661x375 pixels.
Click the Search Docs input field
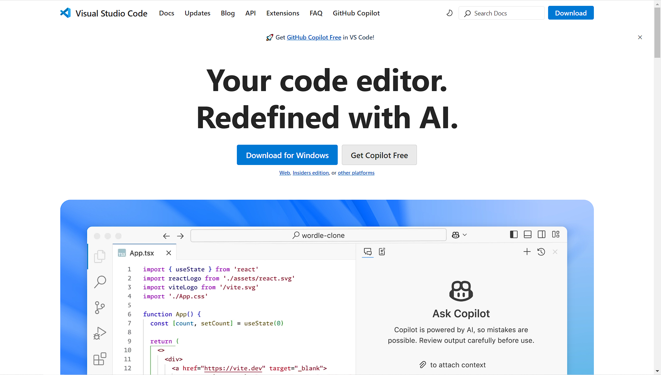pyautogui.click(x=506, y=13)
